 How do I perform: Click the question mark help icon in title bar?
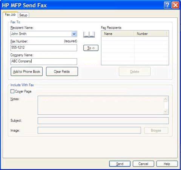[167, 5]
